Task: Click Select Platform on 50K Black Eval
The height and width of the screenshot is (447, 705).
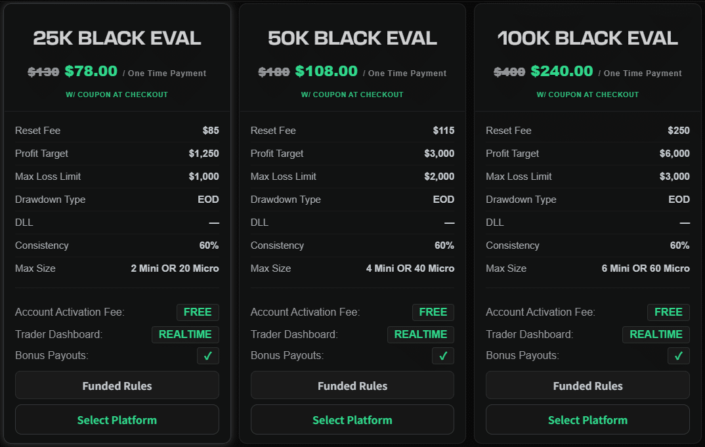Action: pyautogui.click(x=352, y=420)
